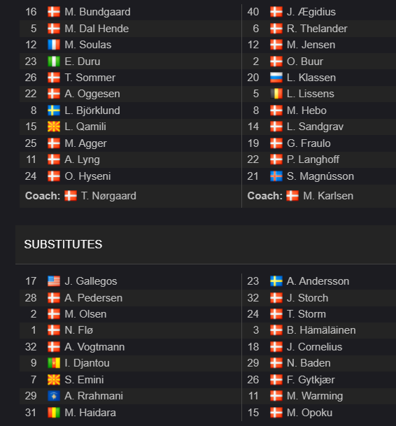Click the Nigerian flag beside E. Duru
The image size is (396, 426).
click(x=54, y=62)
